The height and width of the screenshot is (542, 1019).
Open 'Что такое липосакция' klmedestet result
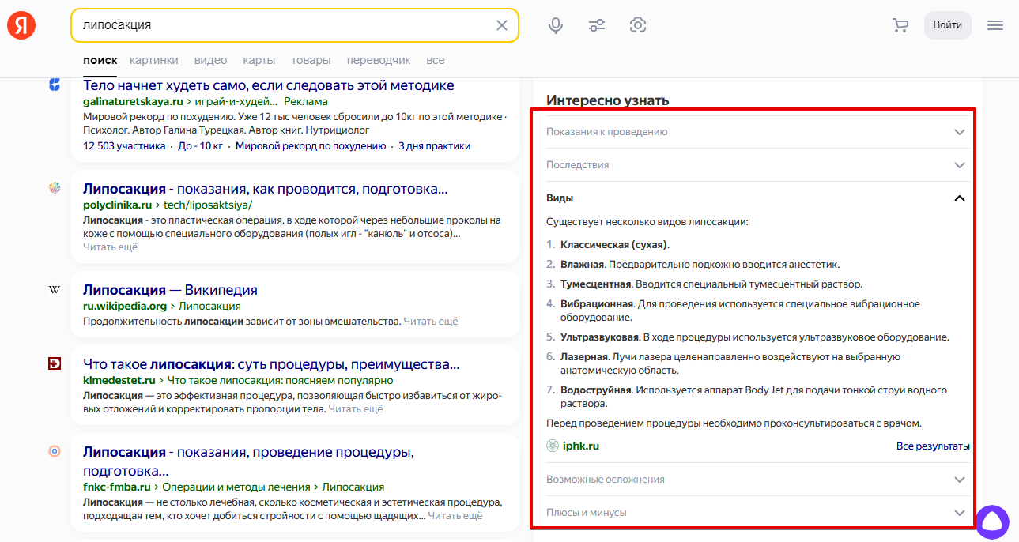[x=271, y=365]
